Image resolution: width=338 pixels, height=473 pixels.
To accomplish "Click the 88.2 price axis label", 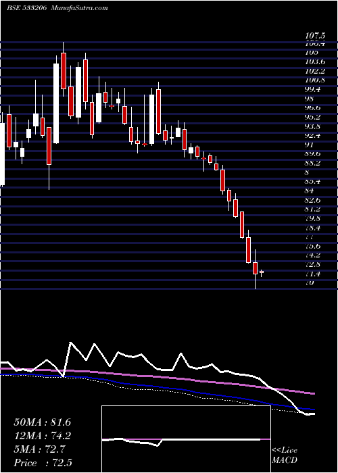I will click(313, 164).
